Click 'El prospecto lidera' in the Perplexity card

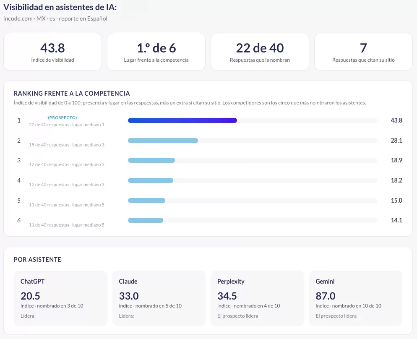click(238, 316)
